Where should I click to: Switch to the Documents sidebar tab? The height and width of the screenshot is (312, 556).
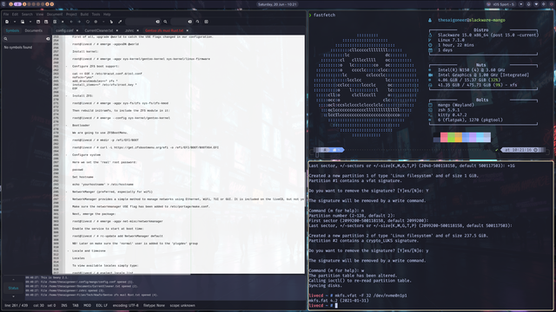pos(34,30)
